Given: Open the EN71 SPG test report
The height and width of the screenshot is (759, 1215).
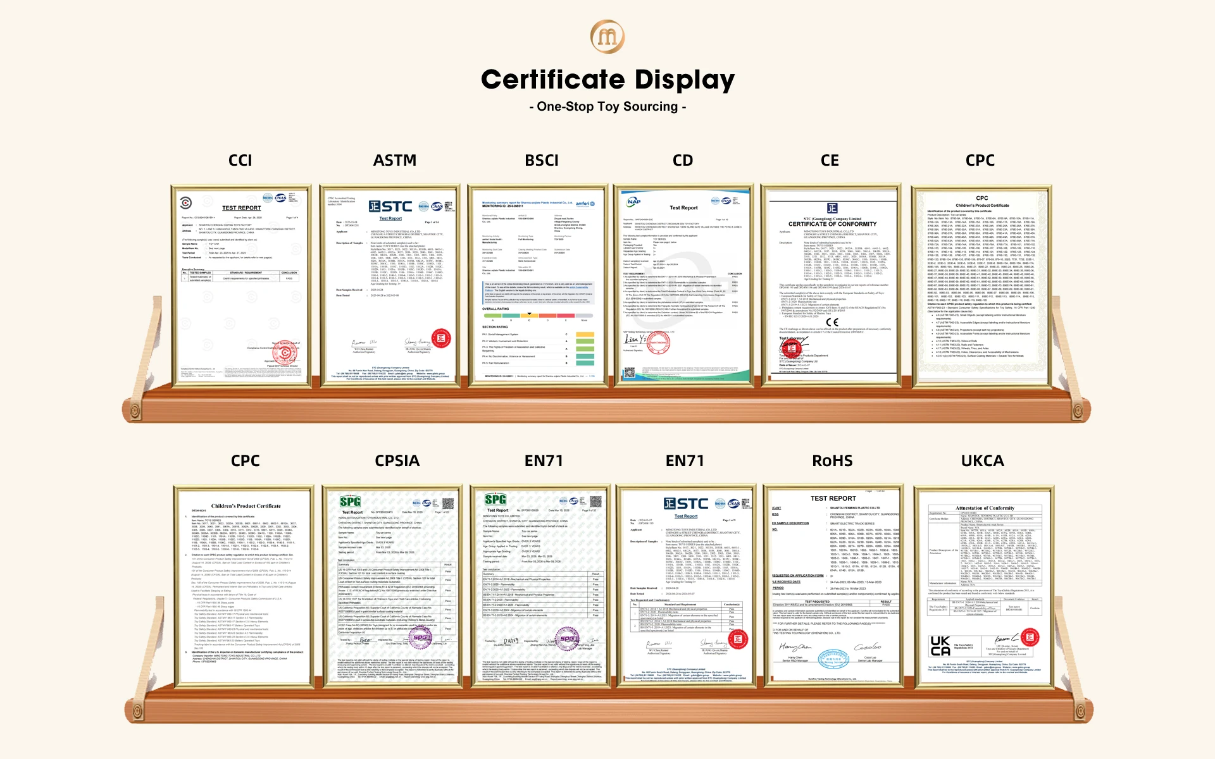Looking at the screenshot, I should tap(541, 587).
